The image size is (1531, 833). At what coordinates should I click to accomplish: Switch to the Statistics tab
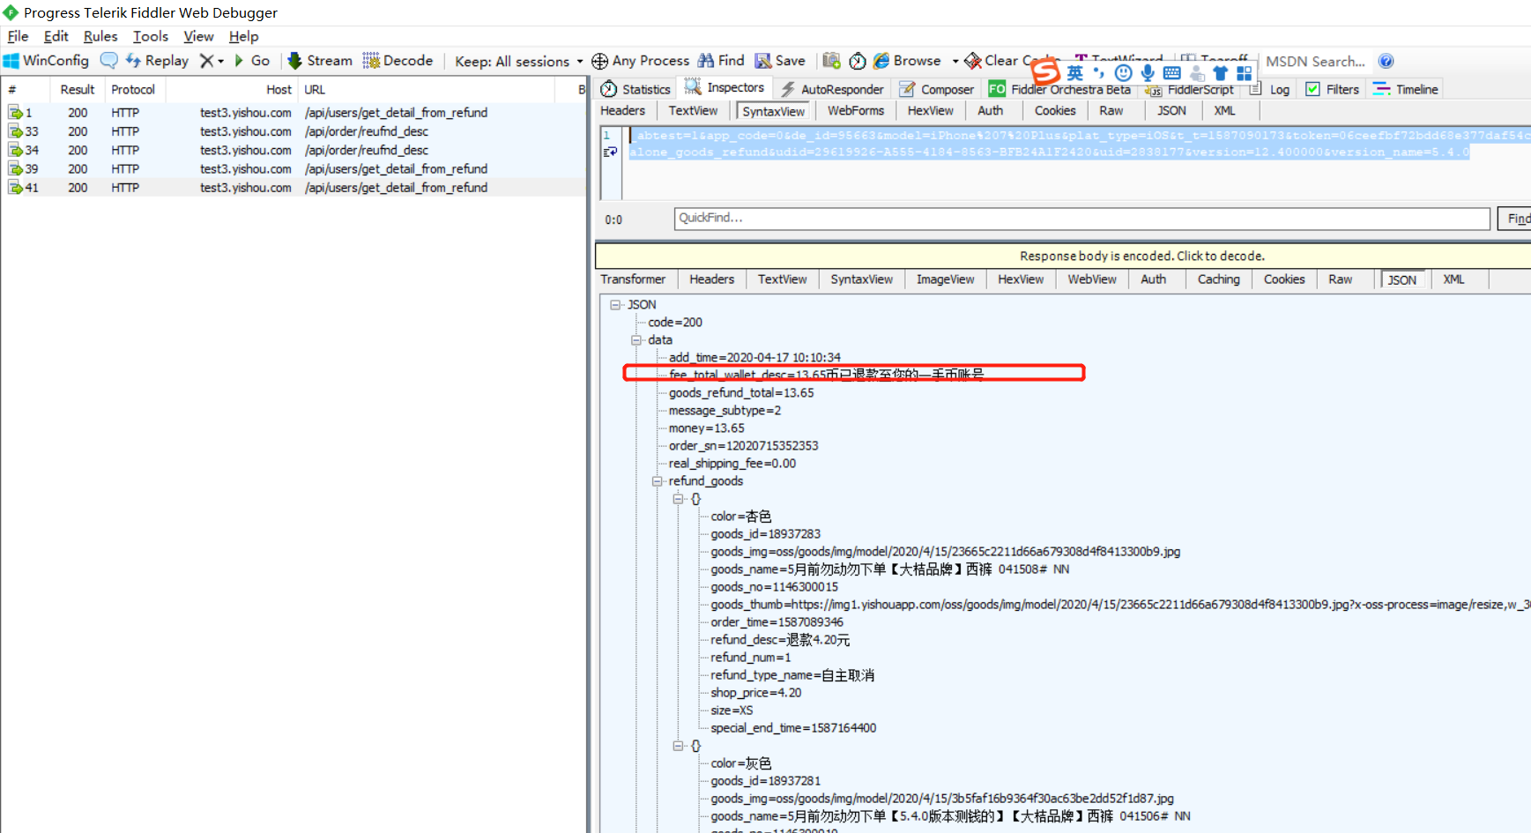[x=635, y=89]
